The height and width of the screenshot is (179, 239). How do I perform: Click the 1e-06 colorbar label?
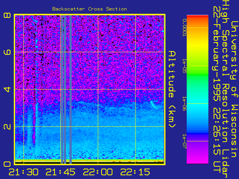(184, 104)
